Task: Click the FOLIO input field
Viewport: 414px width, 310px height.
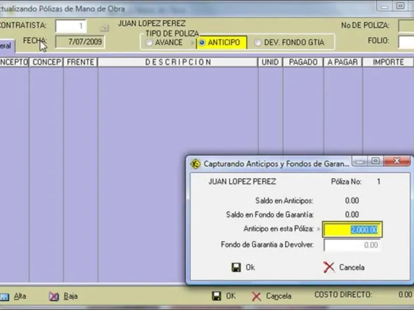Action: (406, 42)
